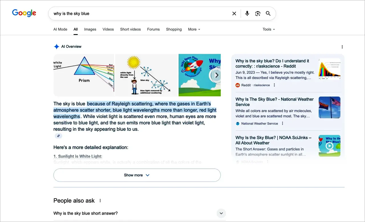The width and height of the screenshot is (365, 222).
Task: Open the Tools dropdown
Action: [269, 29]
